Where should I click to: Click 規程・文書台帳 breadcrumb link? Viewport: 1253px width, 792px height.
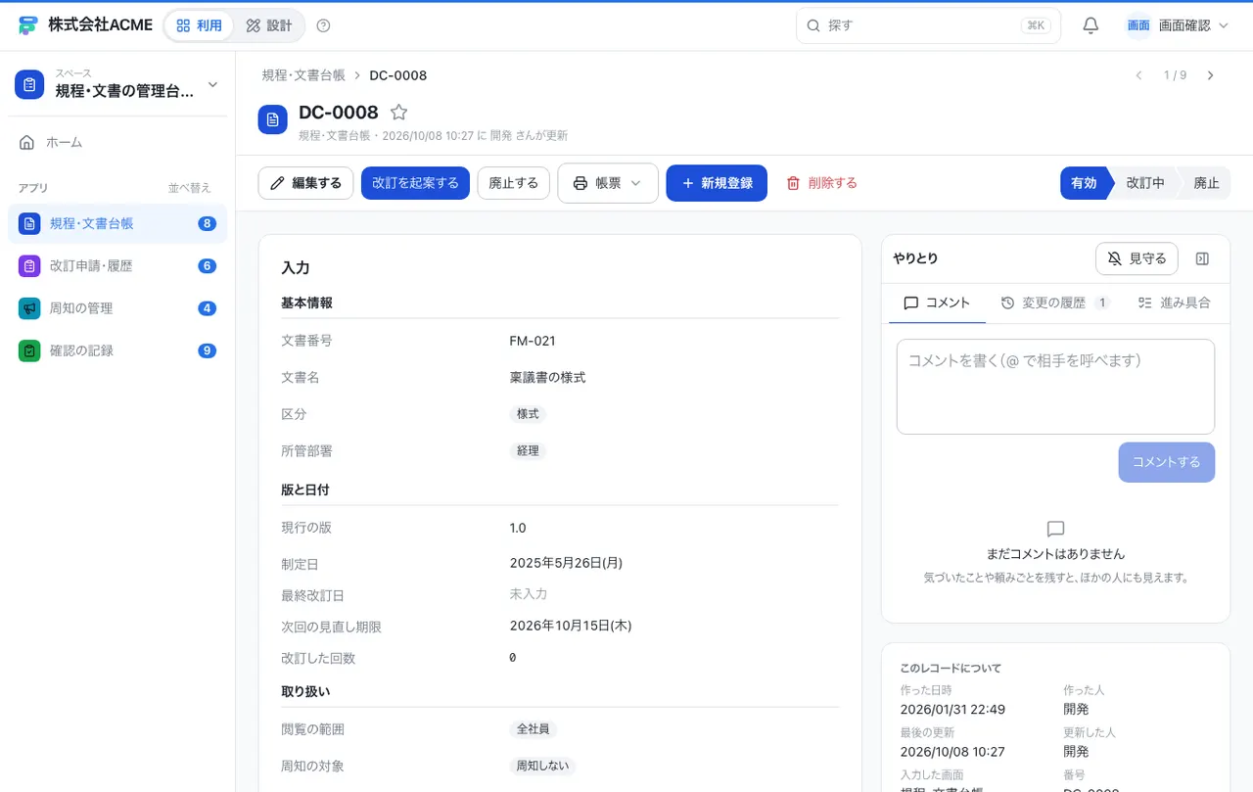click(303, 75)
